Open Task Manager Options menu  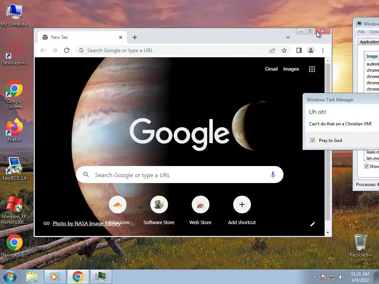pos(374,32)
